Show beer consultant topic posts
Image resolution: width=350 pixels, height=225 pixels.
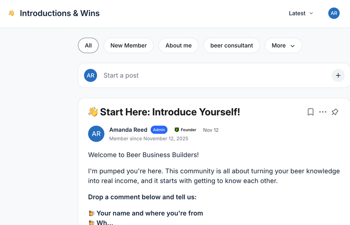[231, 46]
